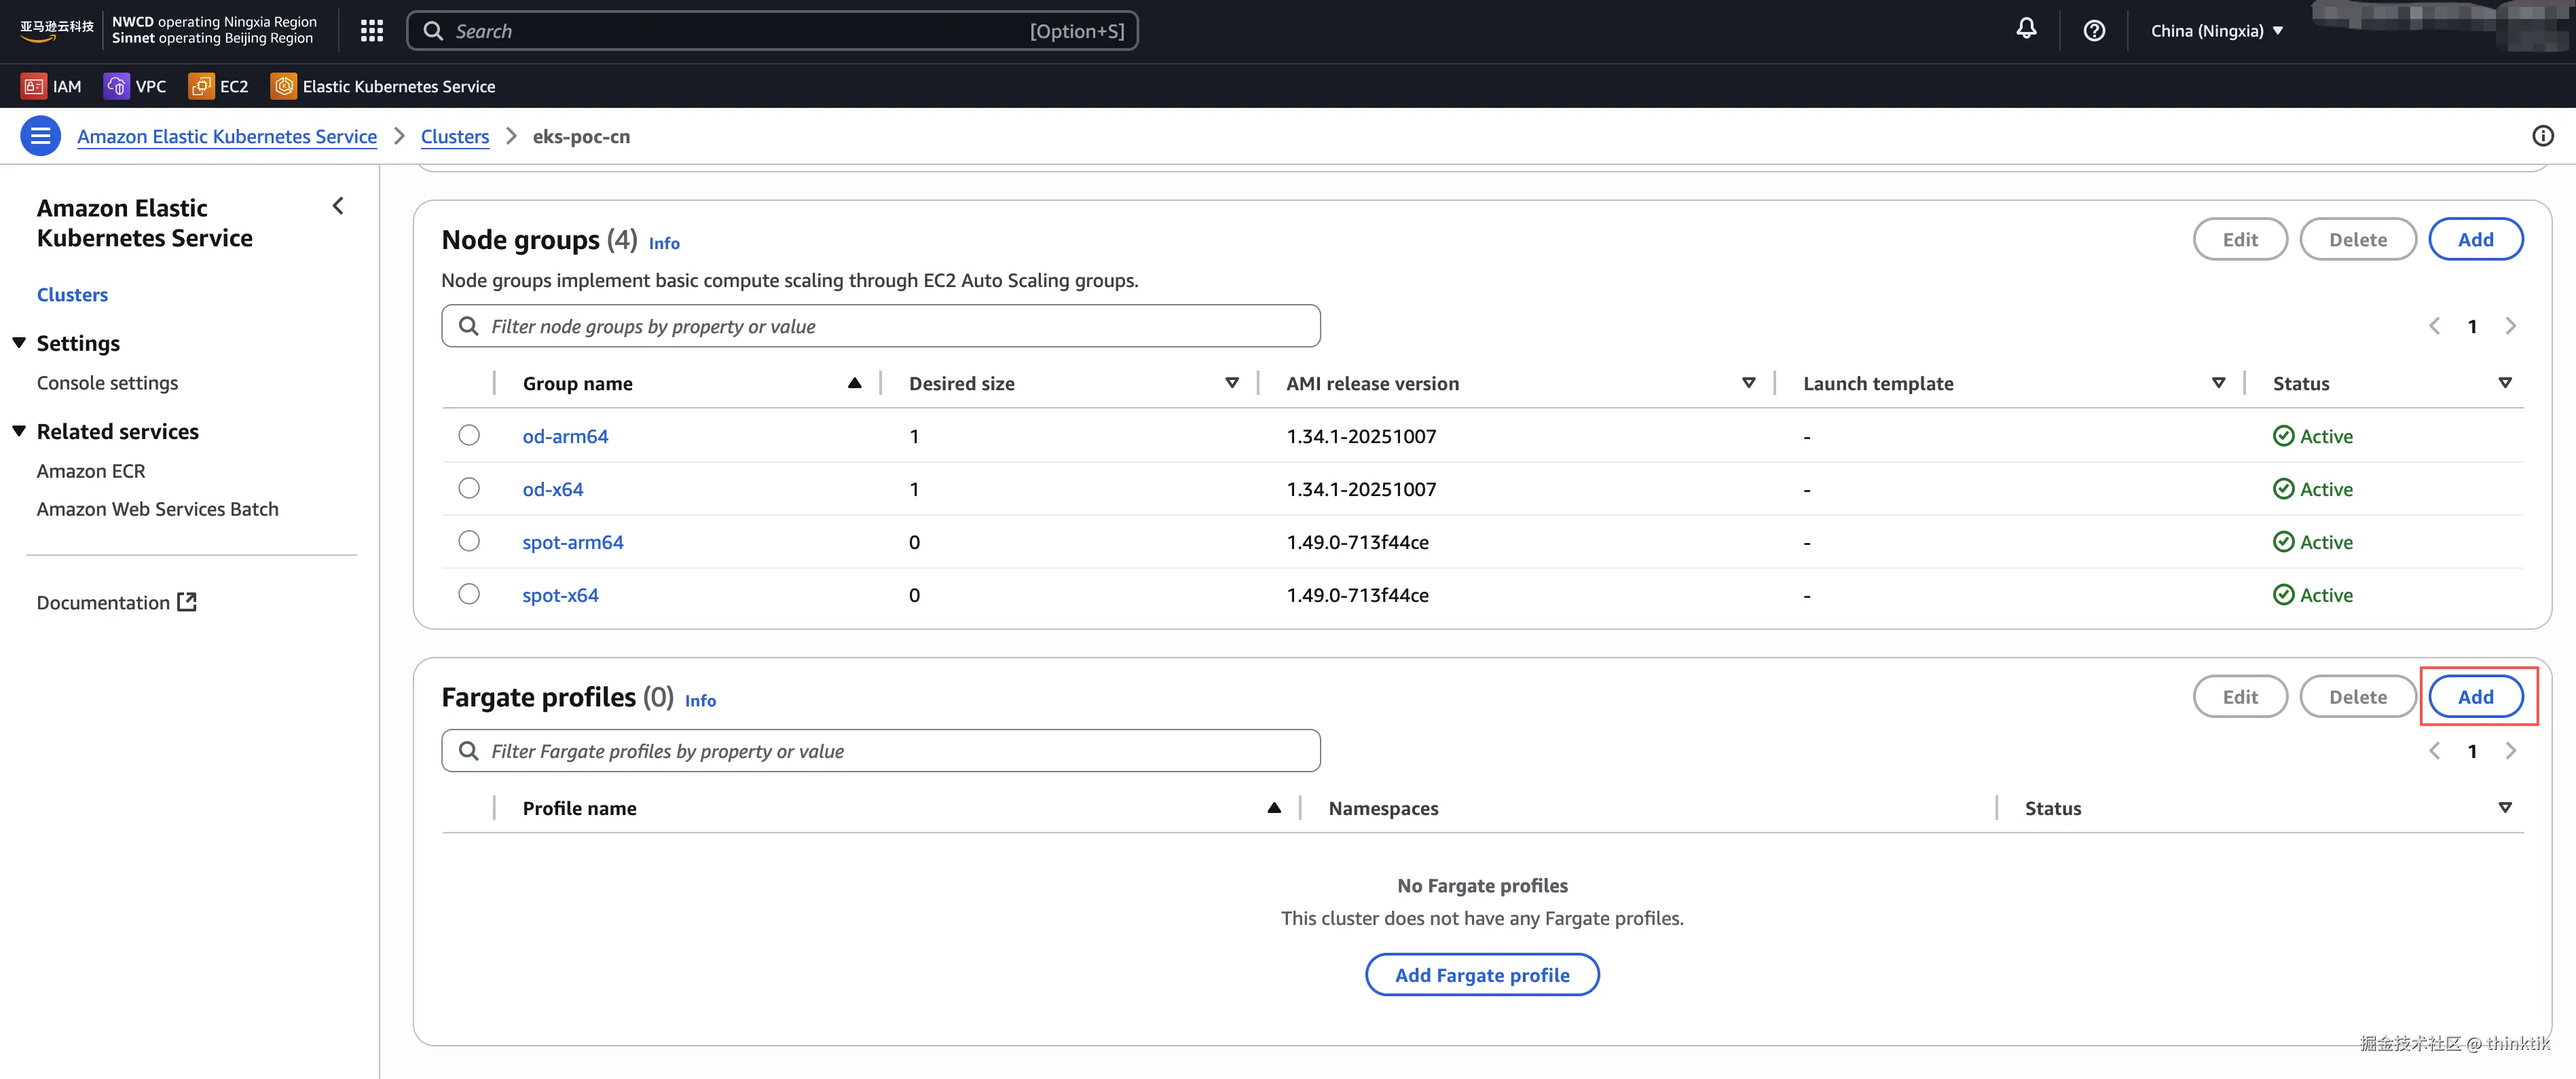Viewport: 2576px width, 1079px height.
Task: Click the notifications bell icon
Action: click(x=2026, y=29)
